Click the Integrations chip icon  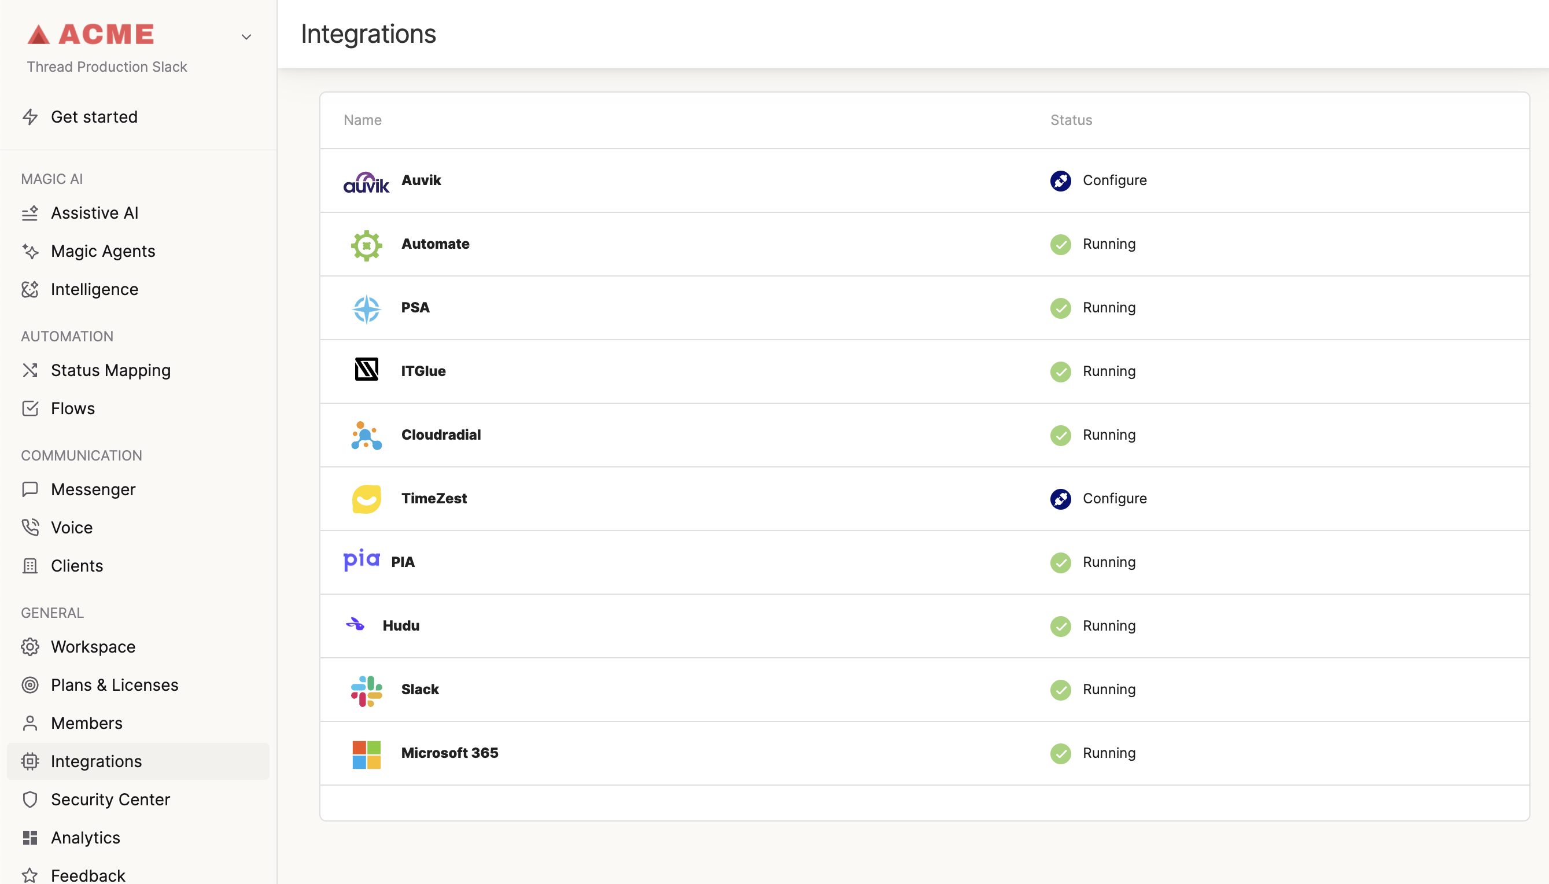pos(30,761)
